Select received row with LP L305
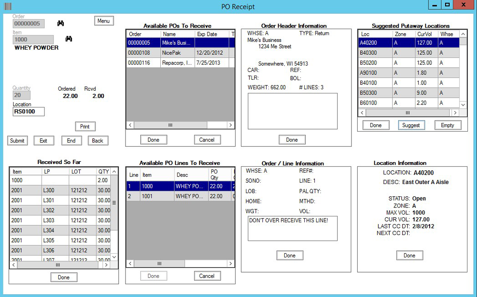477x297 pixels. (x=60, y=240)
